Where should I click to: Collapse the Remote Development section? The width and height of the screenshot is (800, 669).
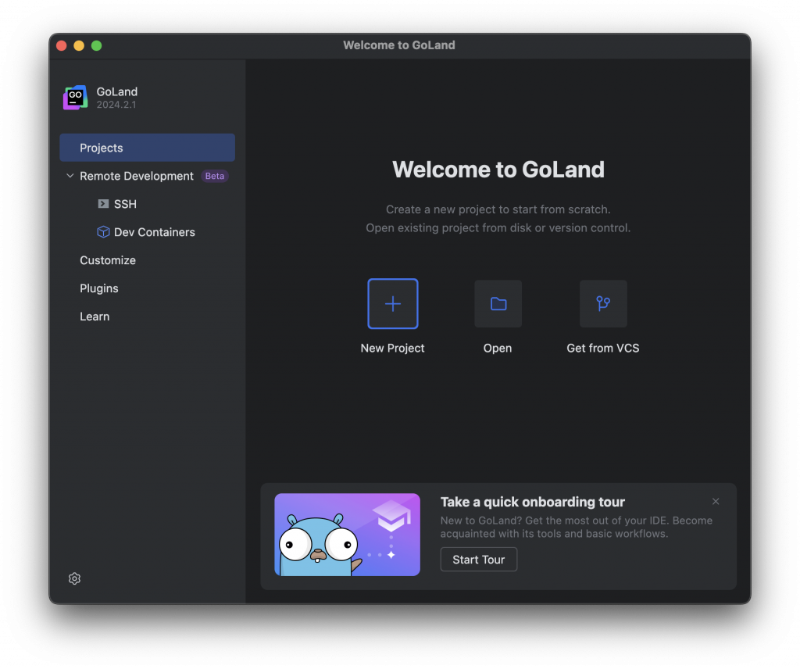tap(70, 176)
